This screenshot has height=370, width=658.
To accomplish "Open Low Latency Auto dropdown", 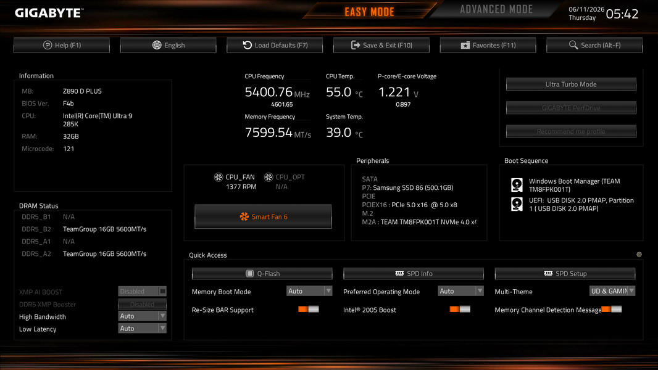I will 142,329.
